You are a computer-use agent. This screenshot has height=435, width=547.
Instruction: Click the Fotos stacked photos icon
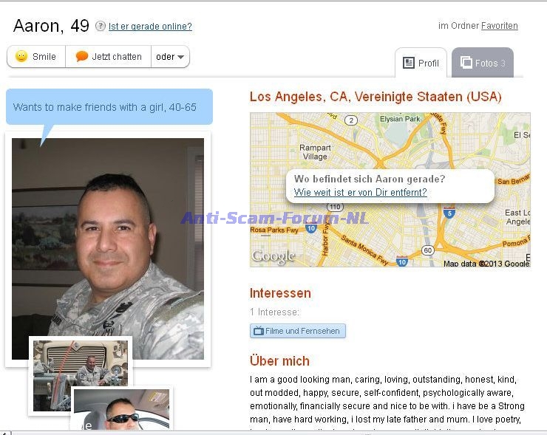pyautogui.click(x=466, y=62)
